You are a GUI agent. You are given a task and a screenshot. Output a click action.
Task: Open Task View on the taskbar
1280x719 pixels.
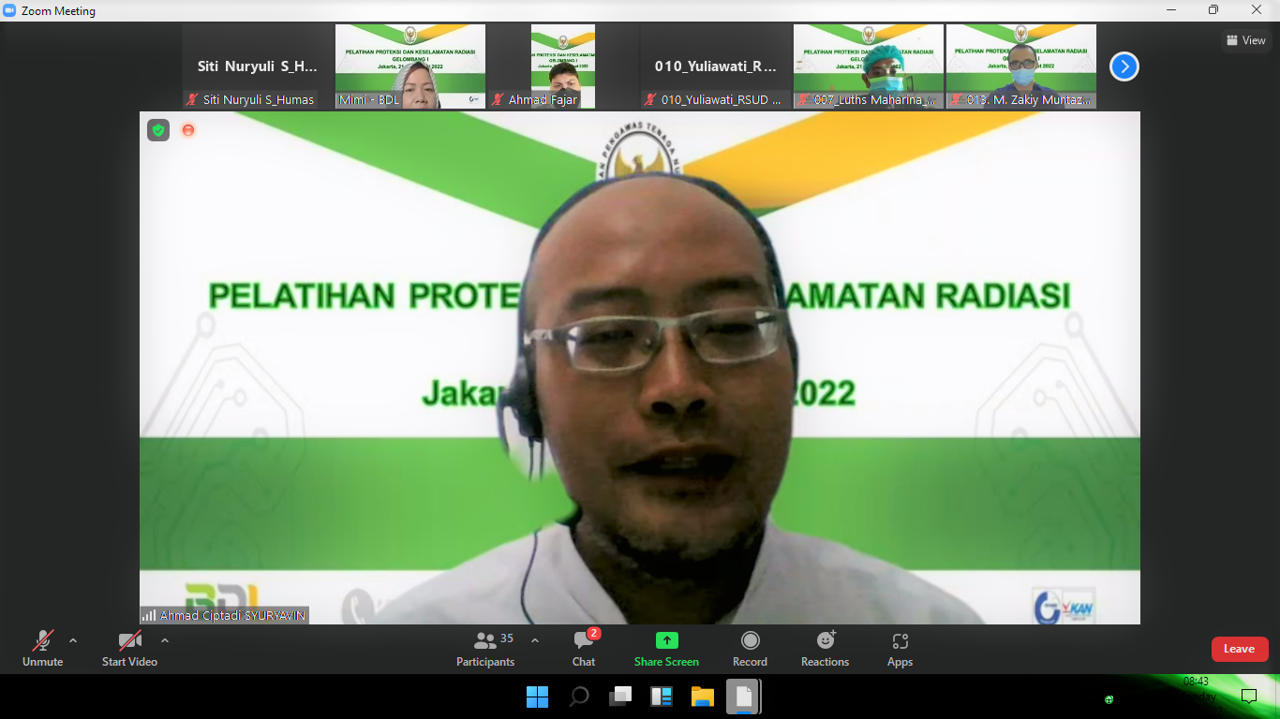tap(620, 697)
